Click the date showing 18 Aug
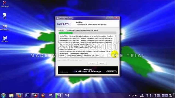 [142, 96]
